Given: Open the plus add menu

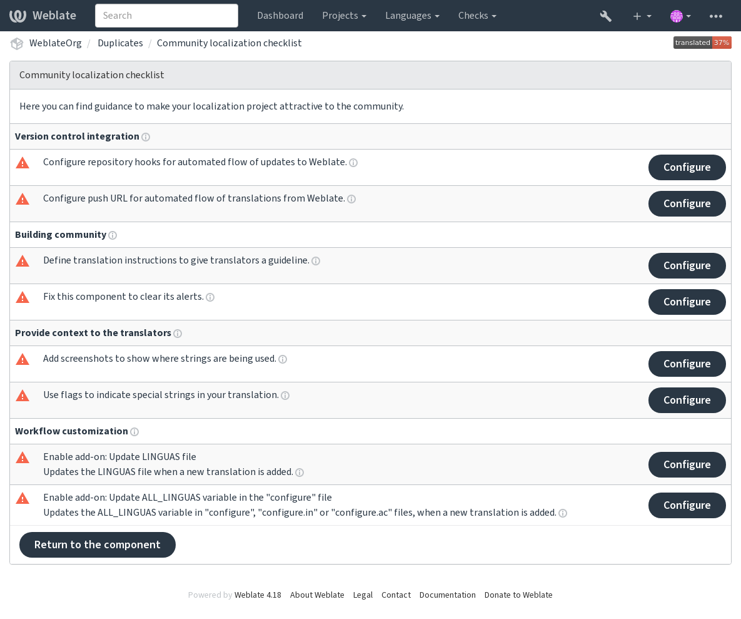Looking at the screenshot, I should tap(642, 16).
